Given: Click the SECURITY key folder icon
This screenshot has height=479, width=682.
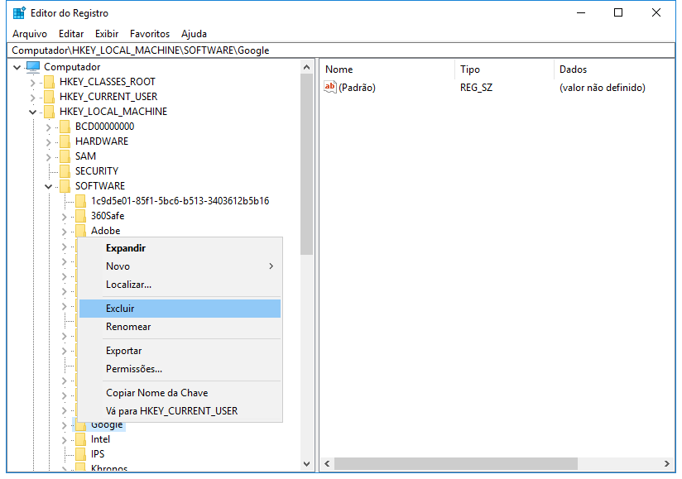Looking at the screenshot, I should (x=65, y=171).
